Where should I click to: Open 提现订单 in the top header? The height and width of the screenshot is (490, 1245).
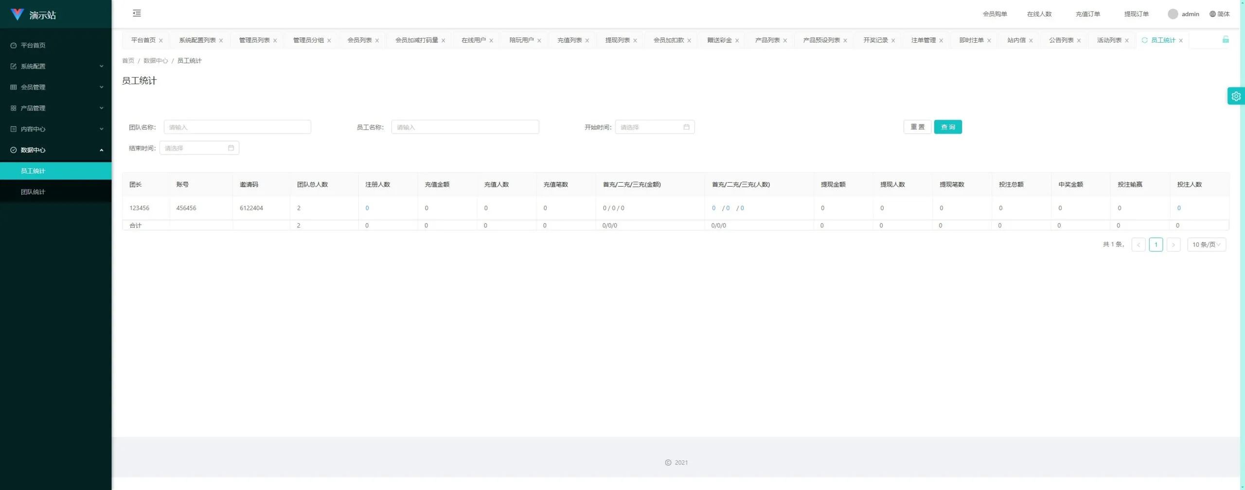[1136, 14]
